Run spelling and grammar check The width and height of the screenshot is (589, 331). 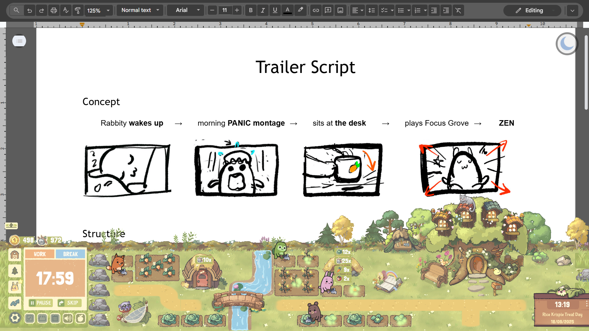pos(66,10)
